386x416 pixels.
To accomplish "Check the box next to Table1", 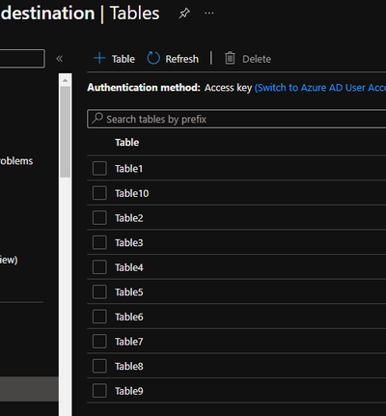I will 99,168.
